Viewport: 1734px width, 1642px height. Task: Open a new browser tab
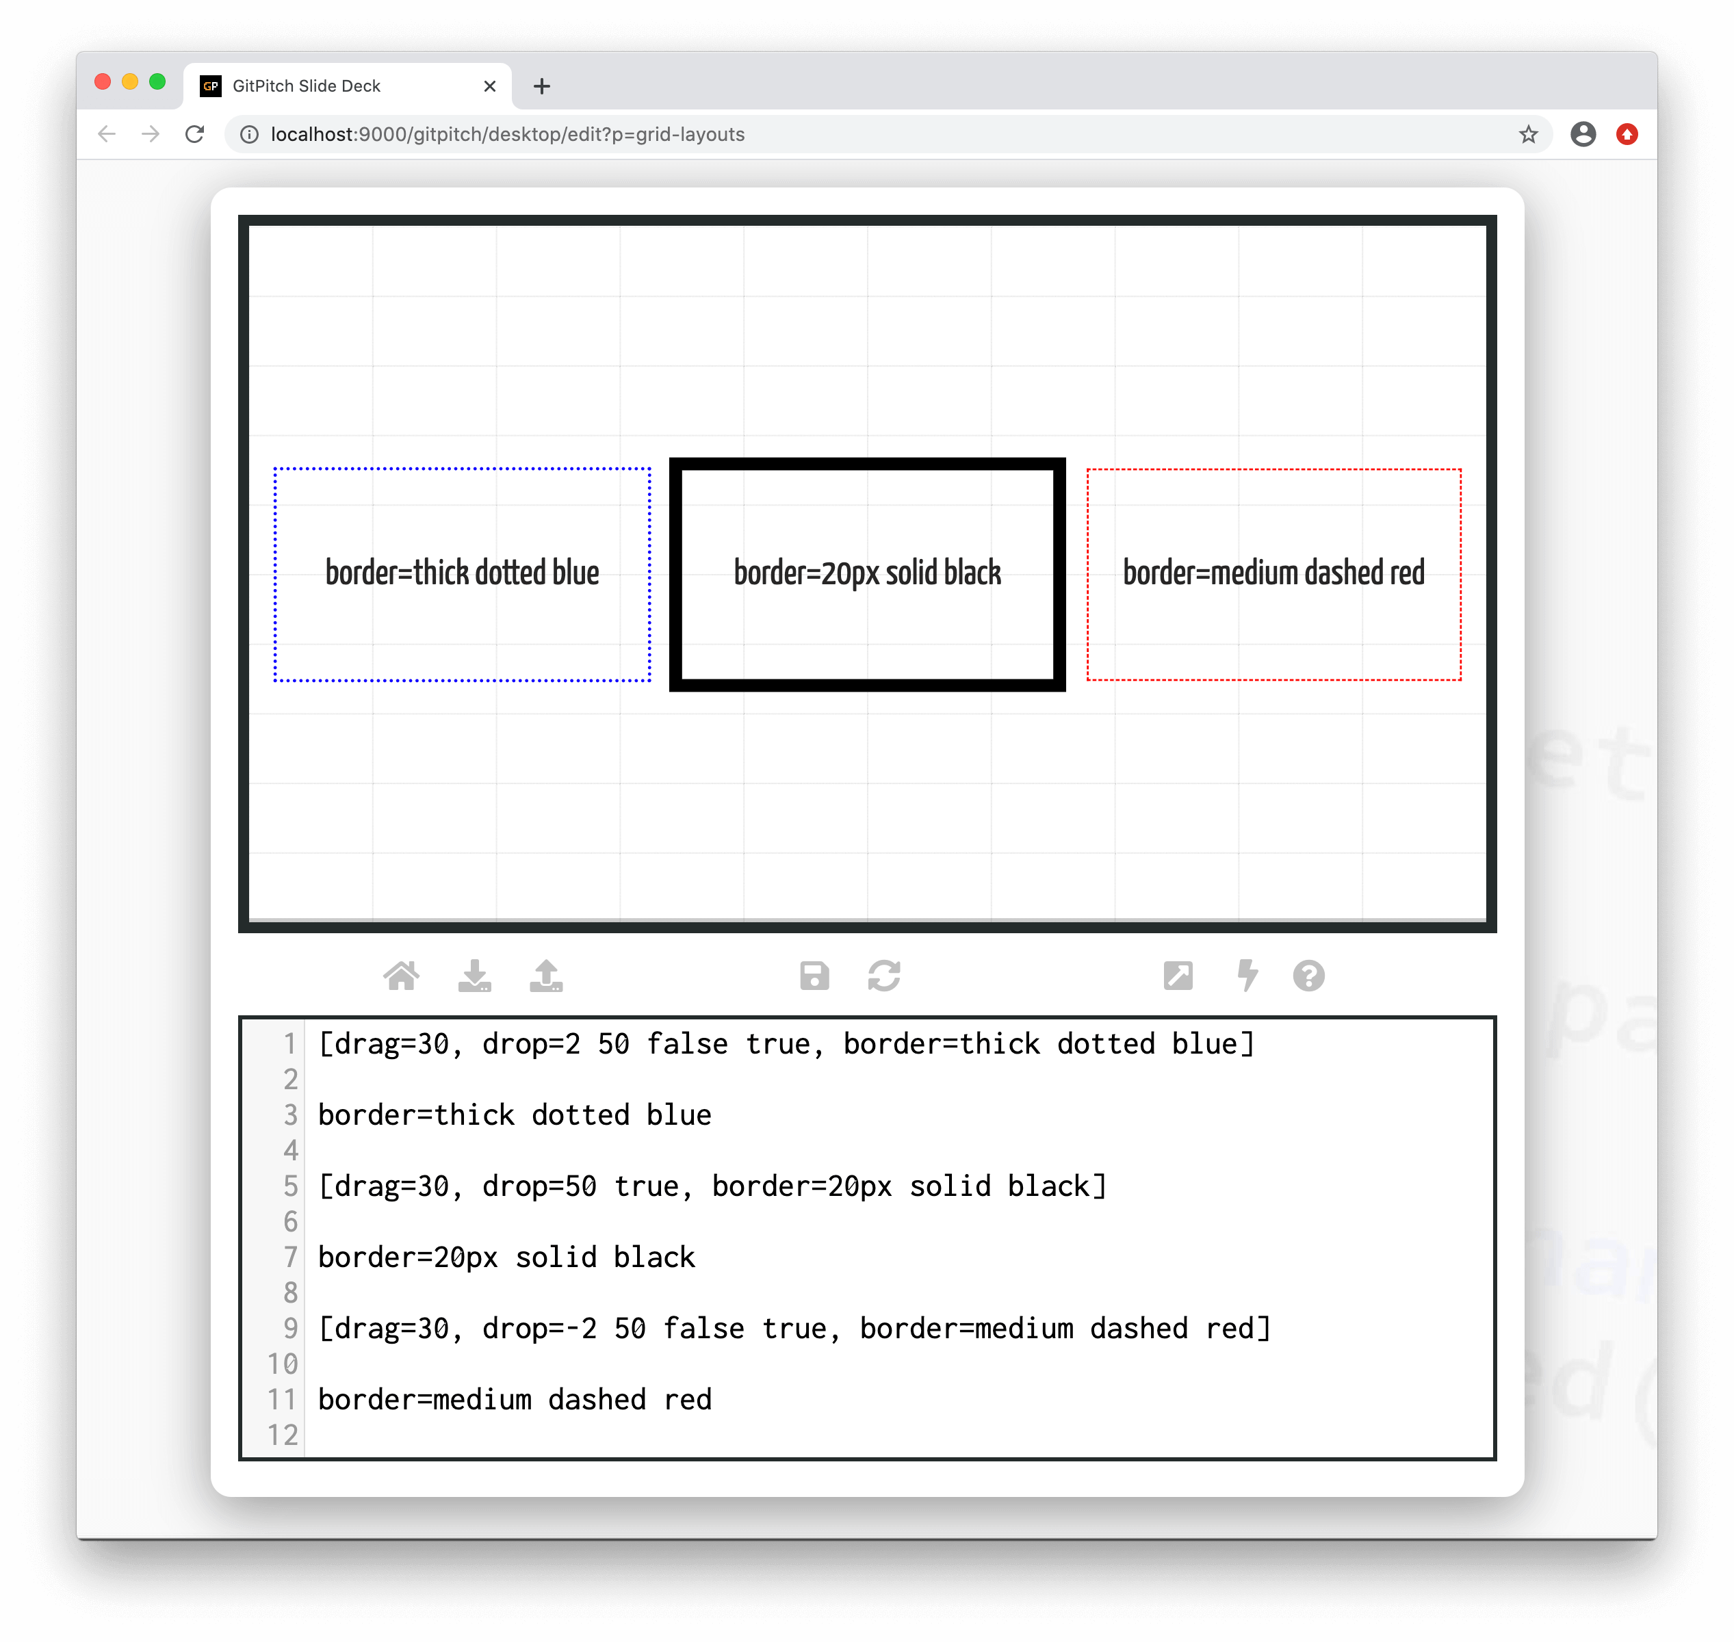click(542, 86)
